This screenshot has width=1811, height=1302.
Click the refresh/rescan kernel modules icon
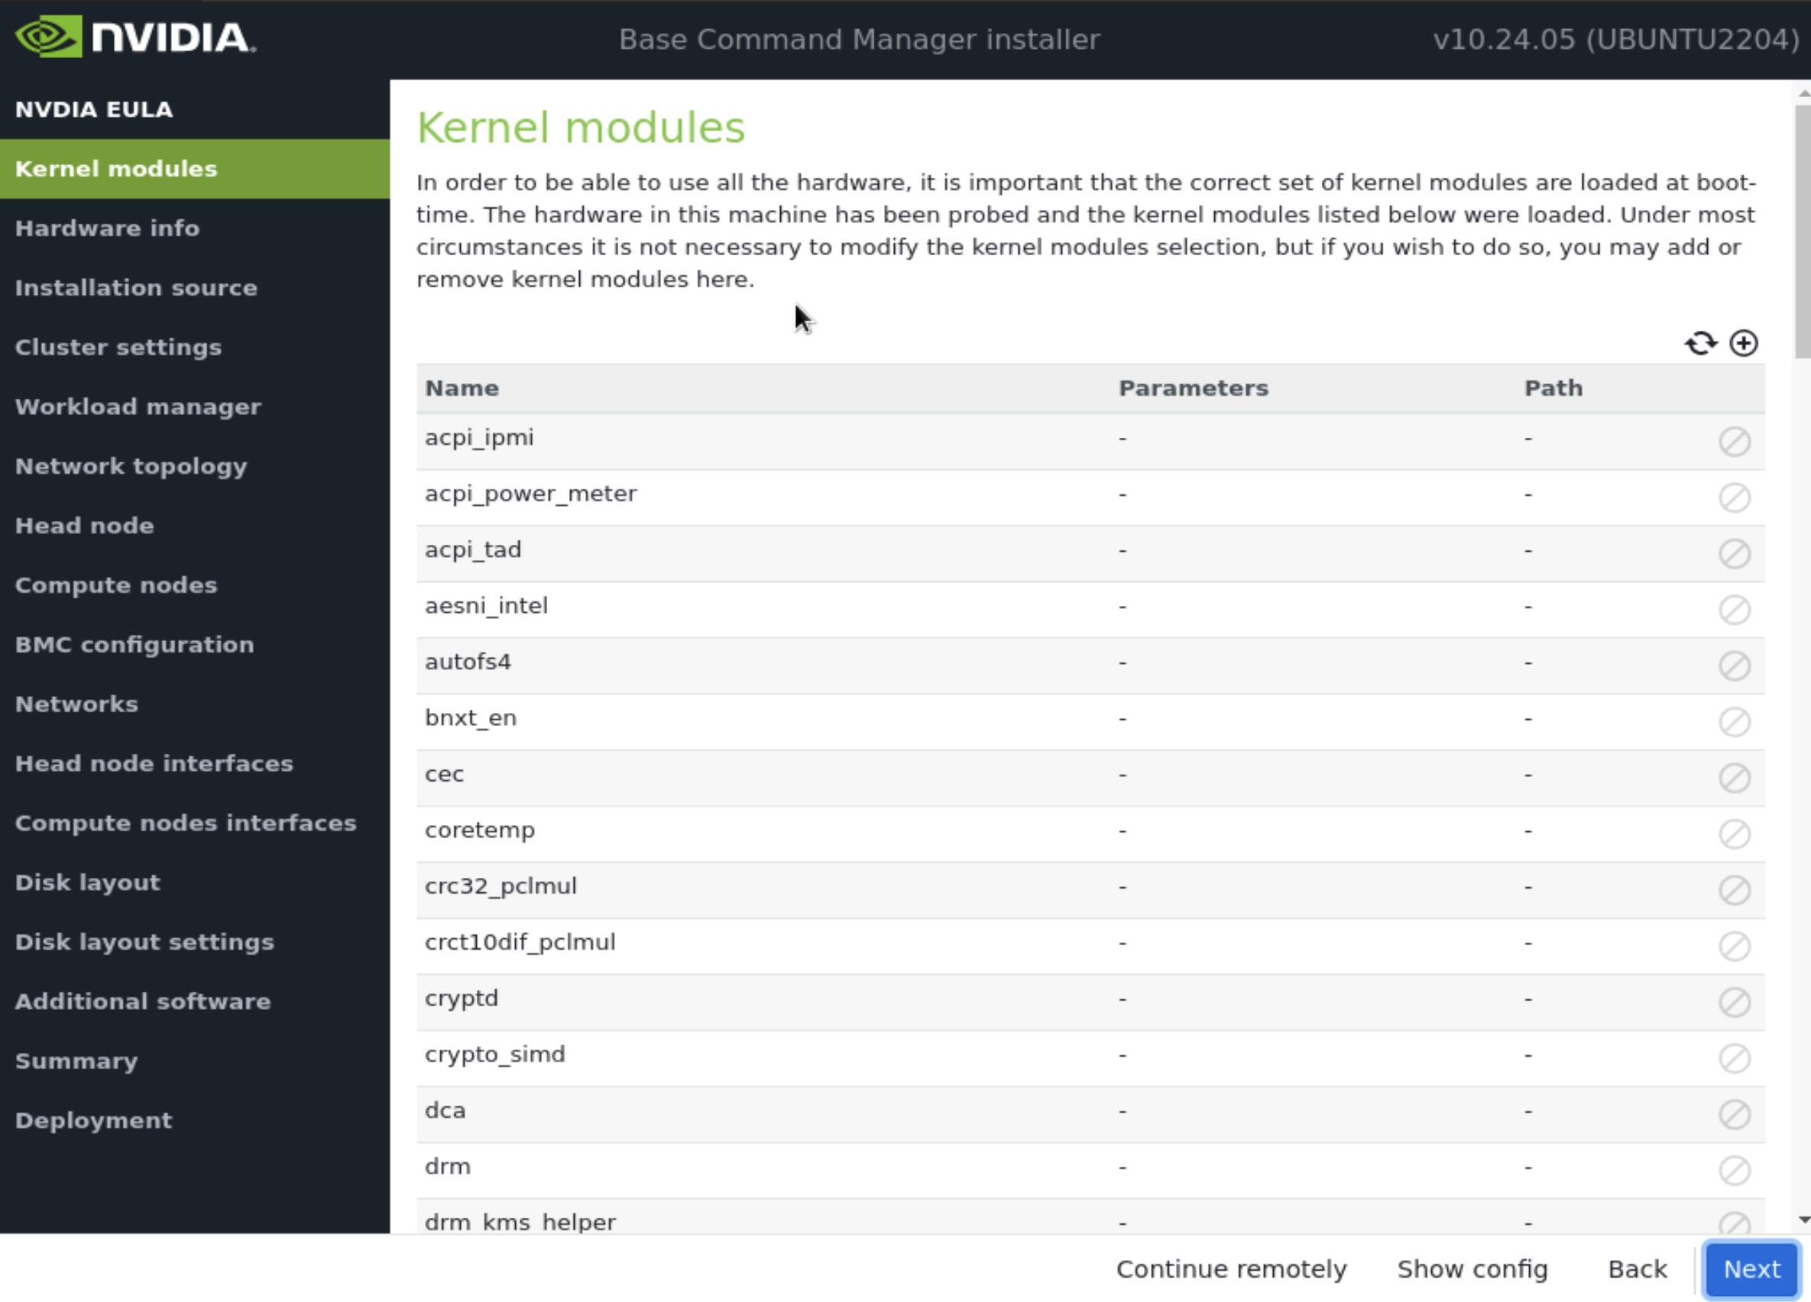pyautogui.click(x=1701, y=343)
